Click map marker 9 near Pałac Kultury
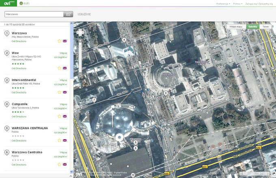The image size is (276, 178). (166, 93)
